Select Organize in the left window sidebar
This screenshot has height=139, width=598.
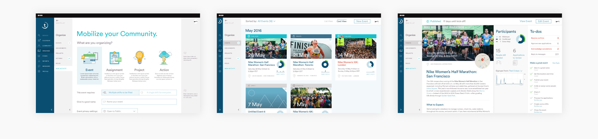pos(44,51)
